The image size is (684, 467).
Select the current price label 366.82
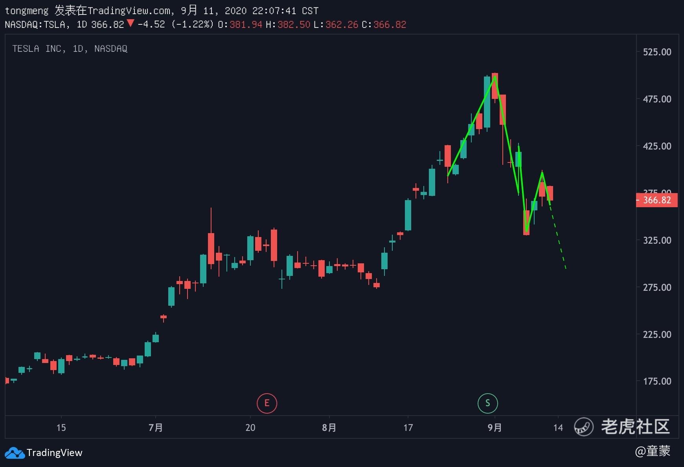[x=657, y=200]
